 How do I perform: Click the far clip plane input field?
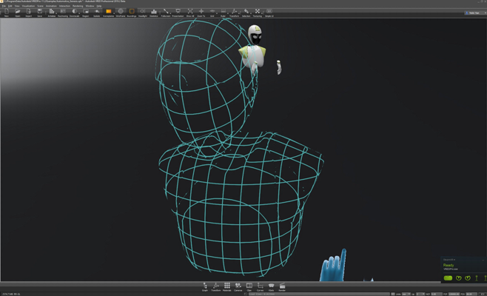454,294
